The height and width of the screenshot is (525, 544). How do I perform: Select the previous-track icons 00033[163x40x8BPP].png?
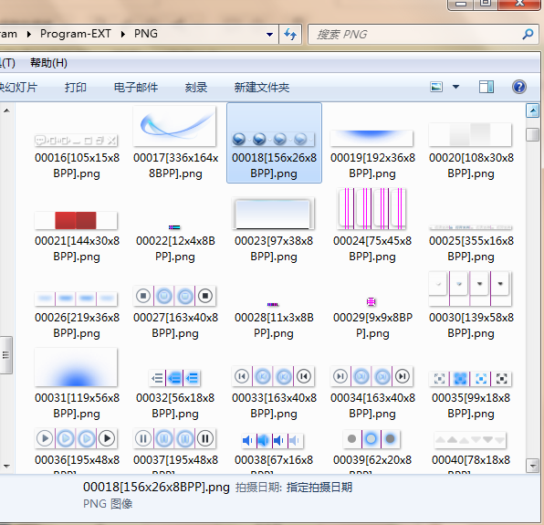pyautogui.click(x=274, y=376)
